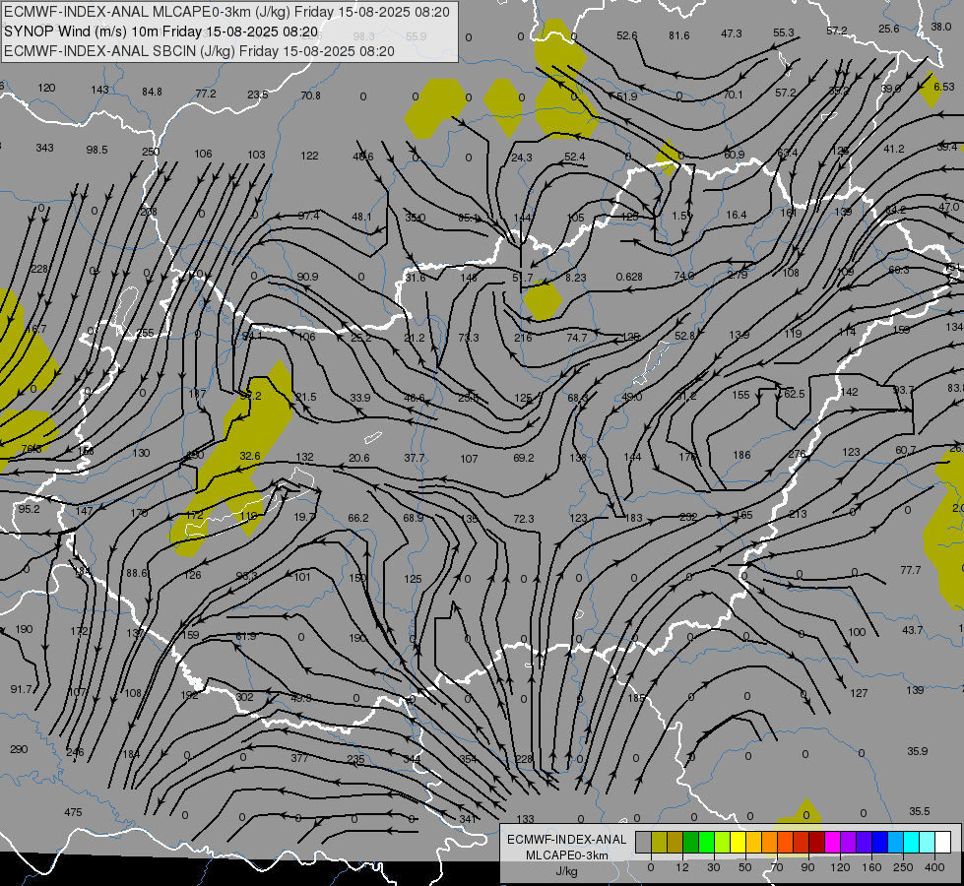Click the map value '133'
Screen dimensions: 964x886
coord(525,819)
